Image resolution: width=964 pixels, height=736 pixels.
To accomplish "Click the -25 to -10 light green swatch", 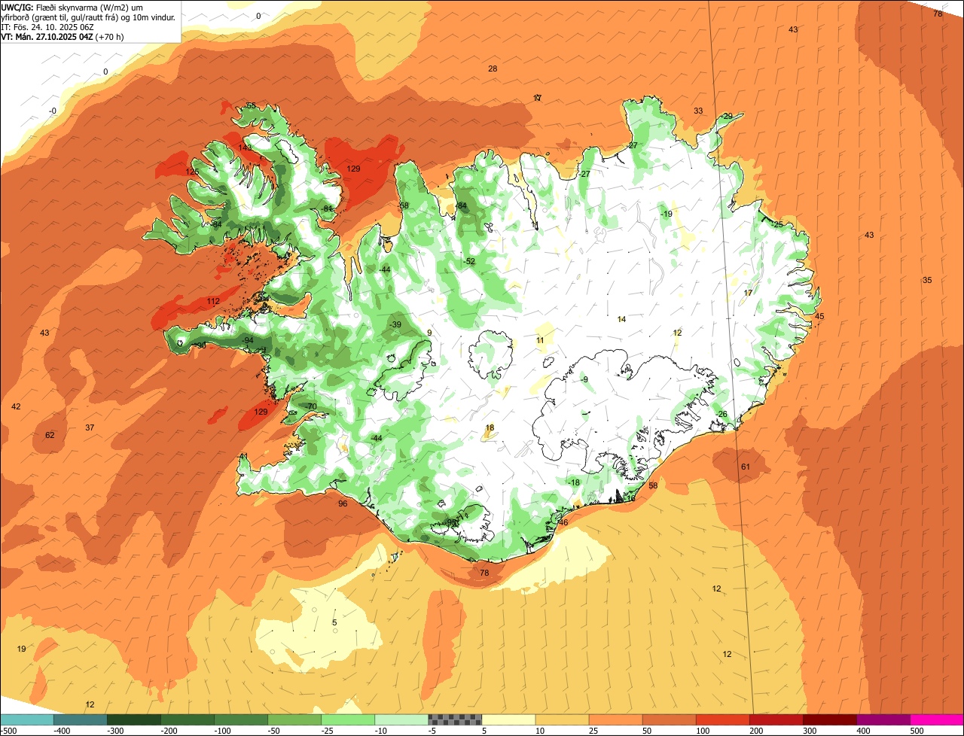I will (348, 719).
